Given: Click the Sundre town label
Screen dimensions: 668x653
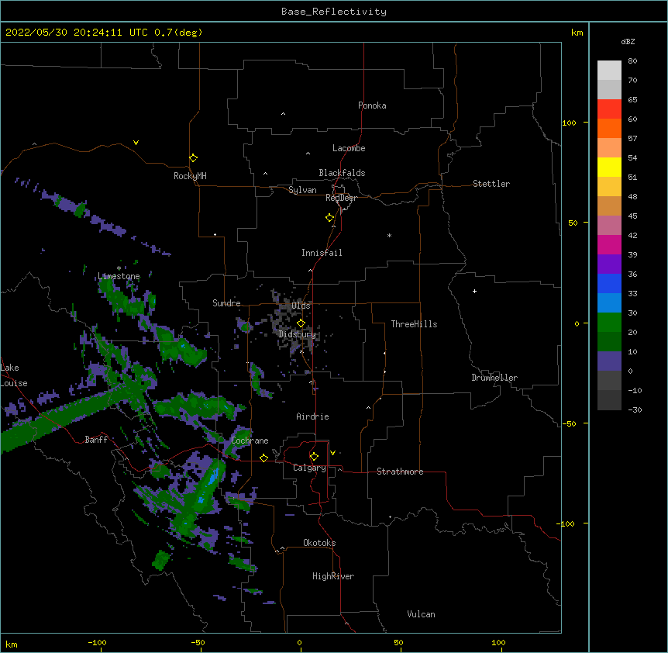Looking at the screenshot, I should 226,303.
